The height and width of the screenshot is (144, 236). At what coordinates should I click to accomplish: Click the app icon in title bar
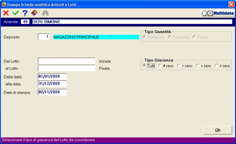(x=3, y=5)
